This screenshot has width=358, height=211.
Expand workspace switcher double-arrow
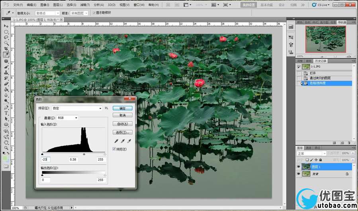coord(303,5)
